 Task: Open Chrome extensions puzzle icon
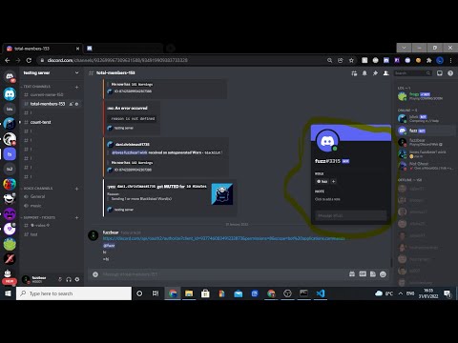429,60
